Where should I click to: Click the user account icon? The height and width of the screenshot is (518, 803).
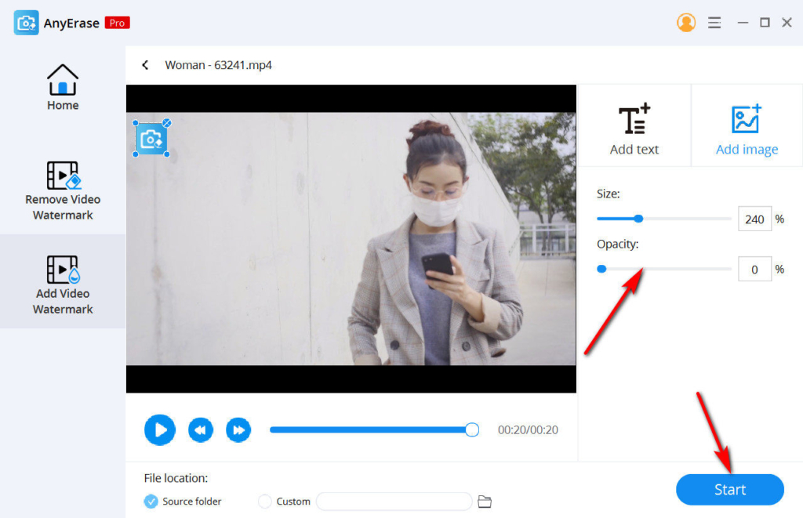(686, 22)
